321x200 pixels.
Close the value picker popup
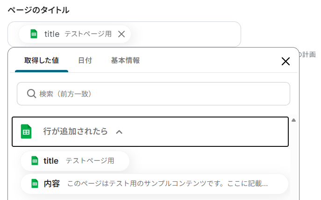pos(285,62)
